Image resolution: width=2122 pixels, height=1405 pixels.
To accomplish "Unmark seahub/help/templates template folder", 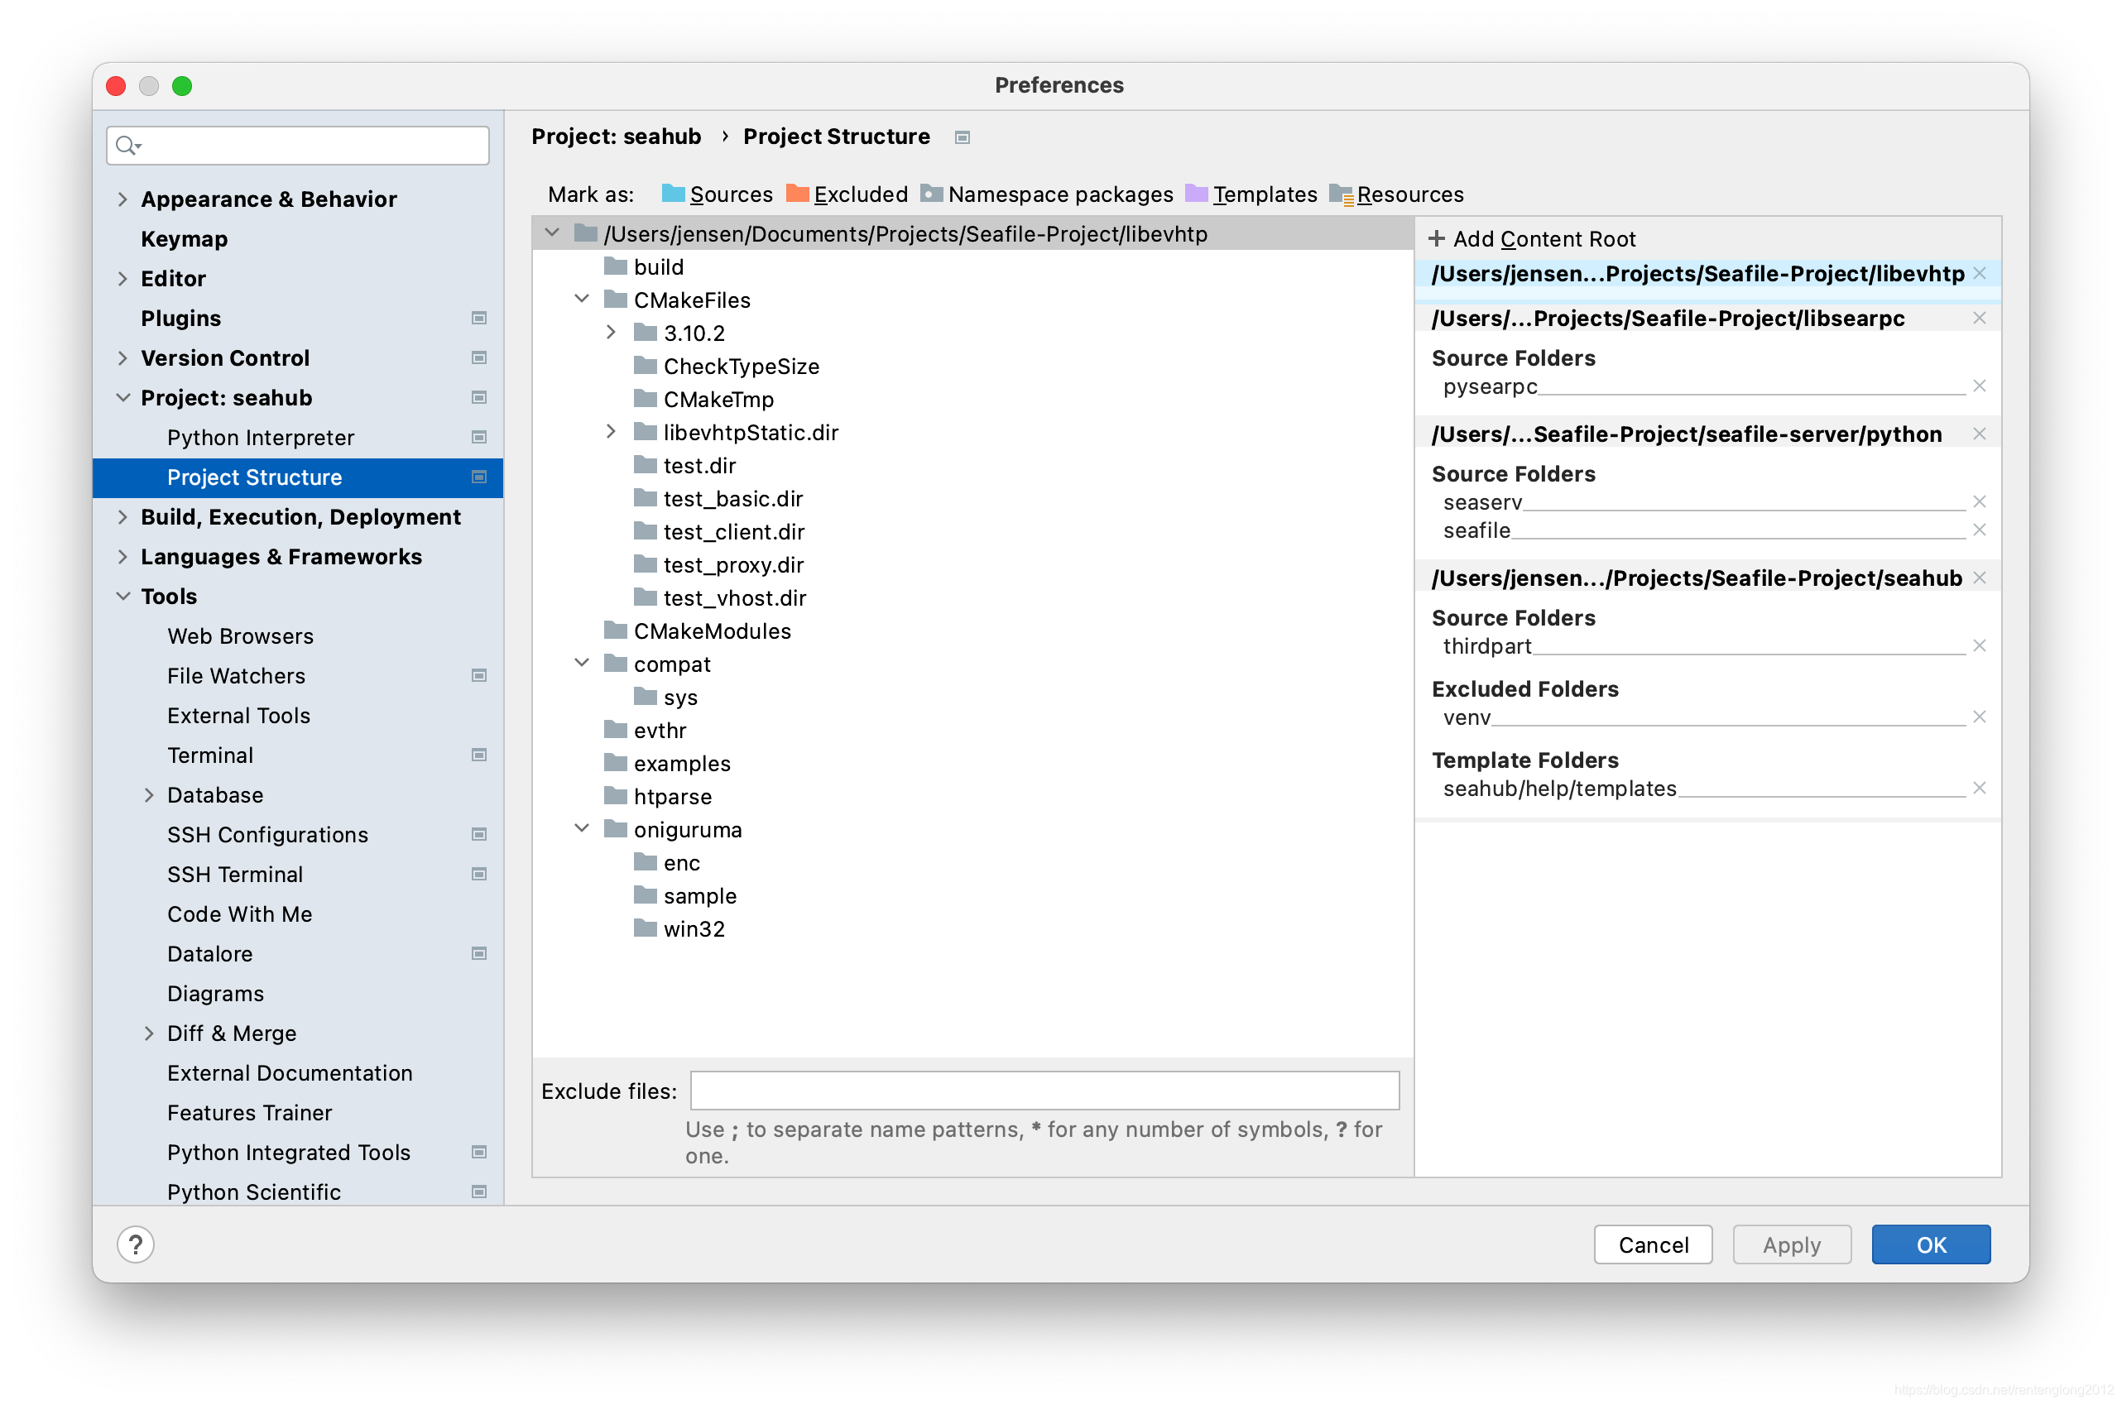I will coord(1980,789).
